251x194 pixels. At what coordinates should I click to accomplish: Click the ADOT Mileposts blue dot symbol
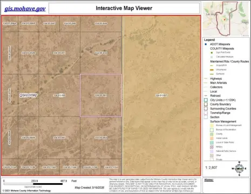206,44
